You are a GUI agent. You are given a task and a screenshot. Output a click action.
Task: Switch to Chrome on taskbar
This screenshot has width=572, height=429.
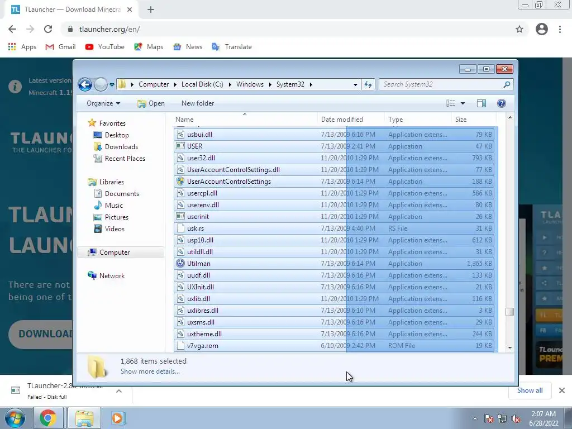(x=48, y=418)
